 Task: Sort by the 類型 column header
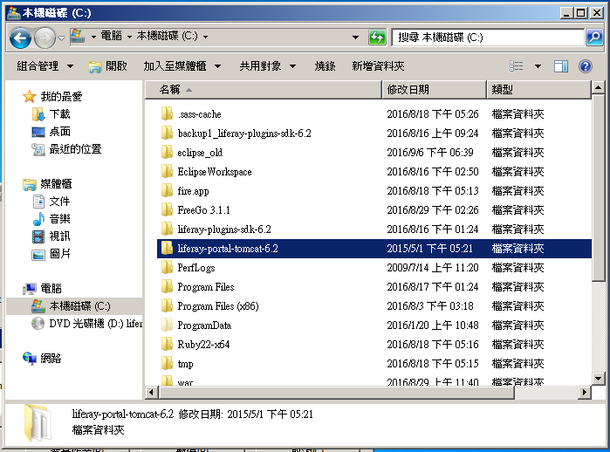point(538,90)
